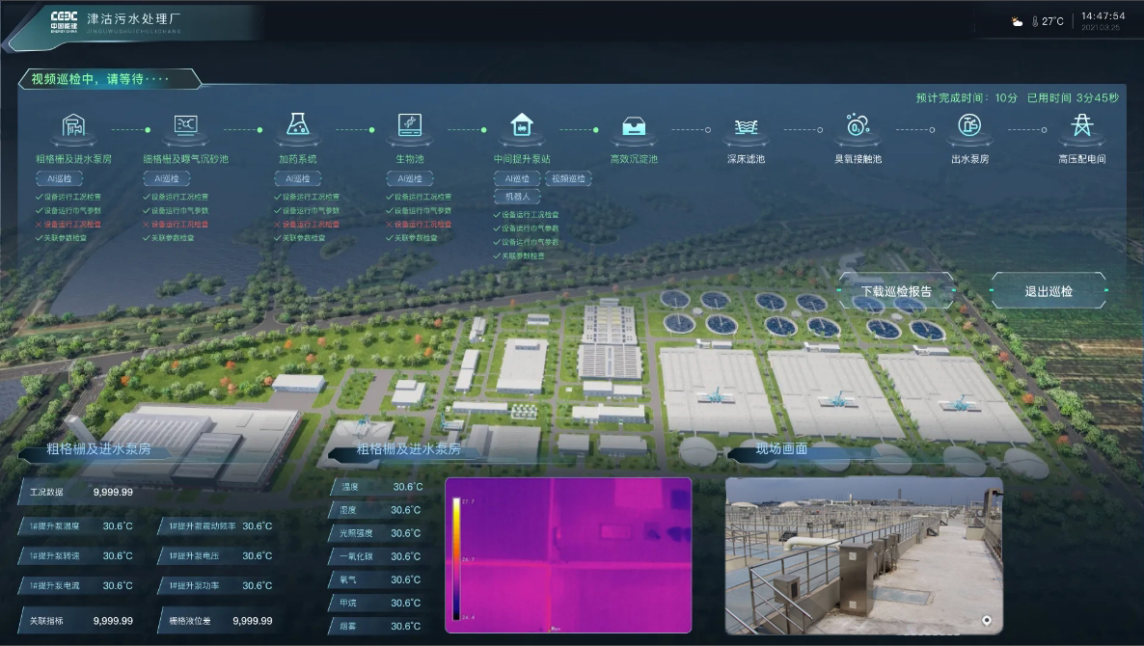Click the 生物池 stage icon
This screenshot has height=646, width=1144.
coord(410,126)
